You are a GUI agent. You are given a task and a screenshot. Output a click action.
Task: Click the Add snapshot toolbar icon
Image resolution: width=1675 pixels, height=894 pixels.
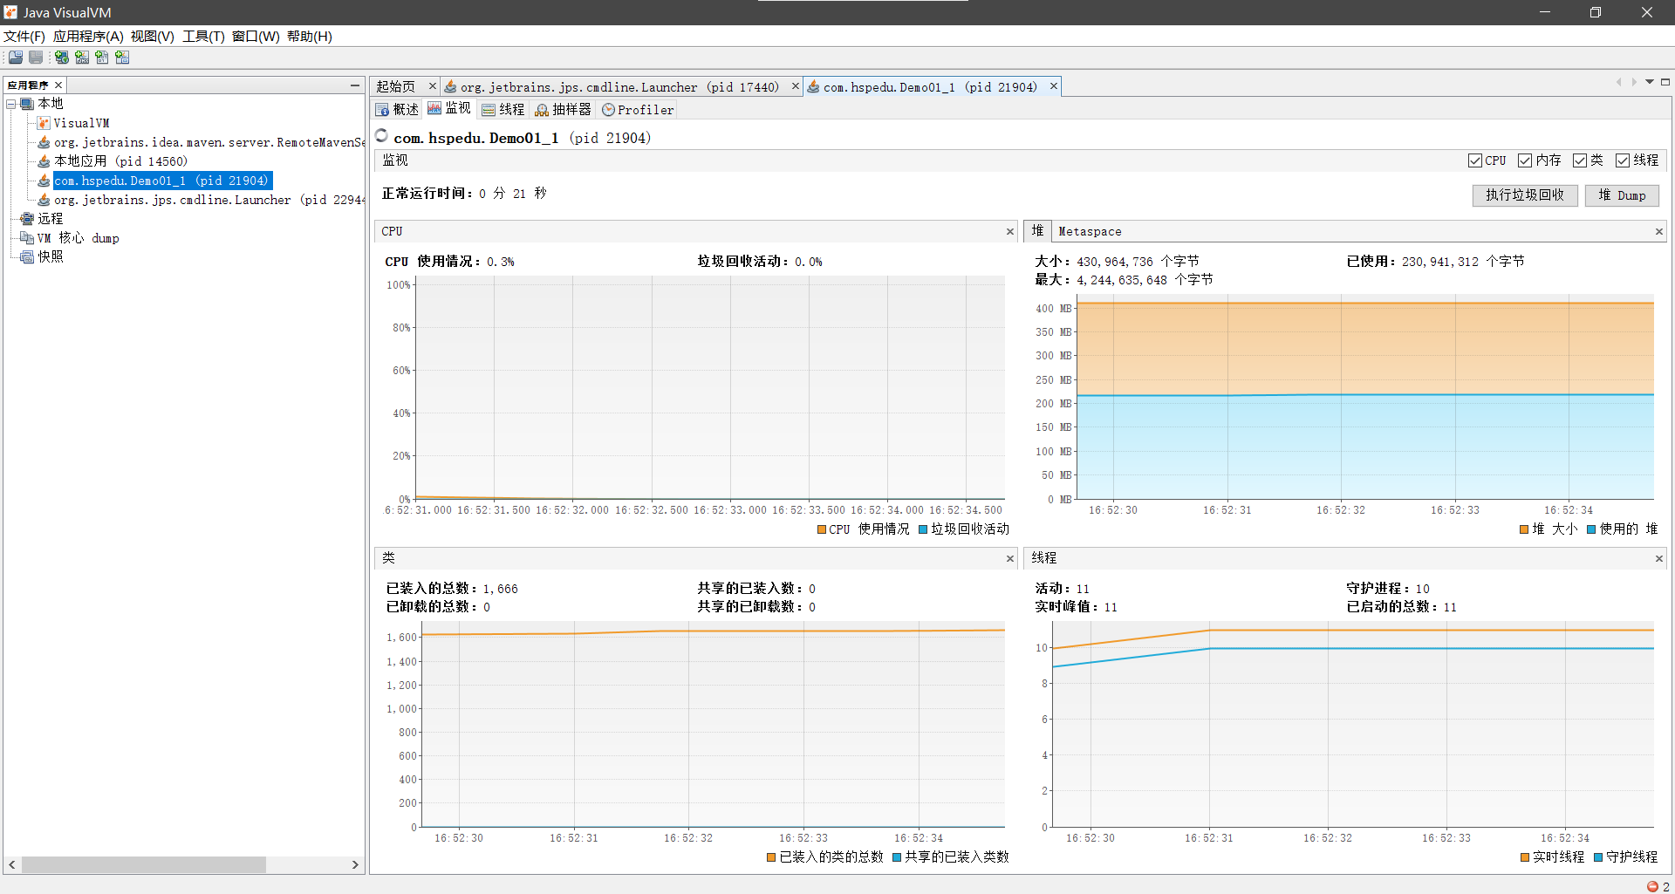coord(122,58)
